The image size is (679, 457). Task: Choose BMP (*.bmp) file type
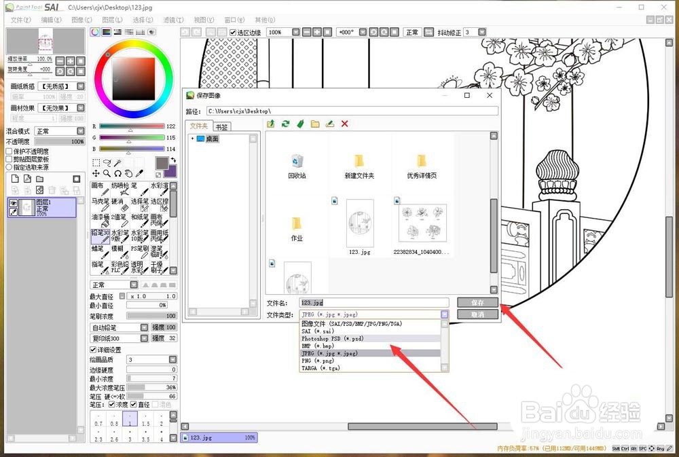coord(370,346)
